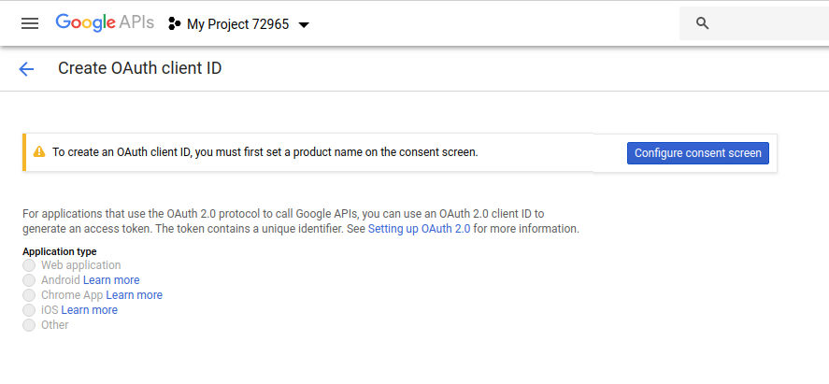Click the Google APIs logo
This screenshot has height=384, width=829.
point(105,22)
